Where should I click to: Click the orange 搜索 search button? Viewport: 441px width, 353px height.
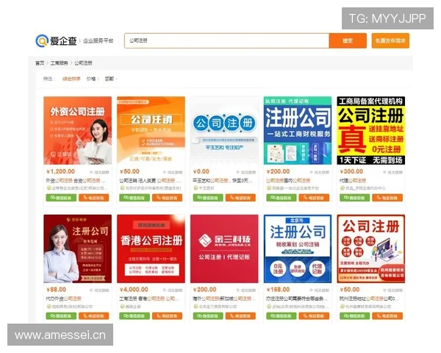point(348,41)
